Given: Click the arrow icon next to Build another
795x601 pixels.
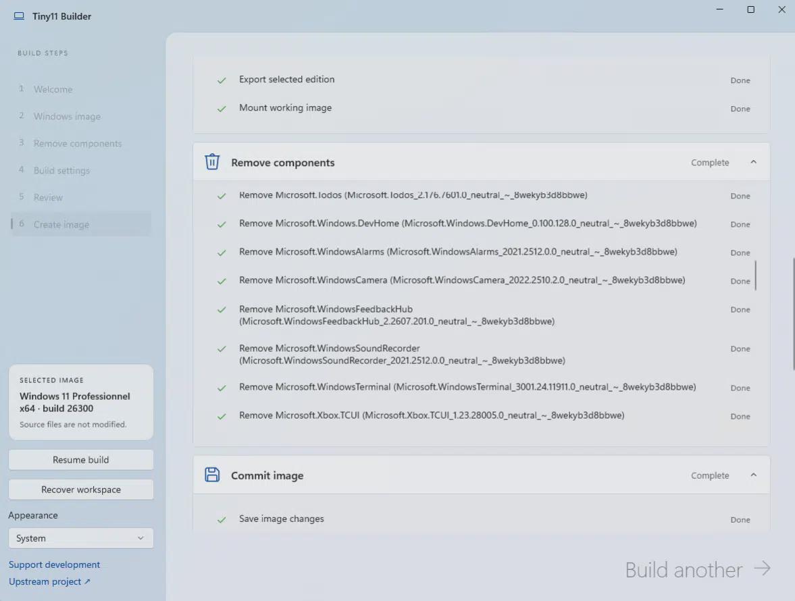Looking at the screenshot, I should [x=762, y=569].
